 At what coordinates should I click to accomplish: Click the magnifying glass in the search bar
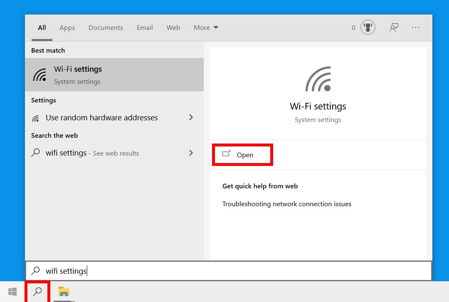pyautogui.click(x=35, y=270)
